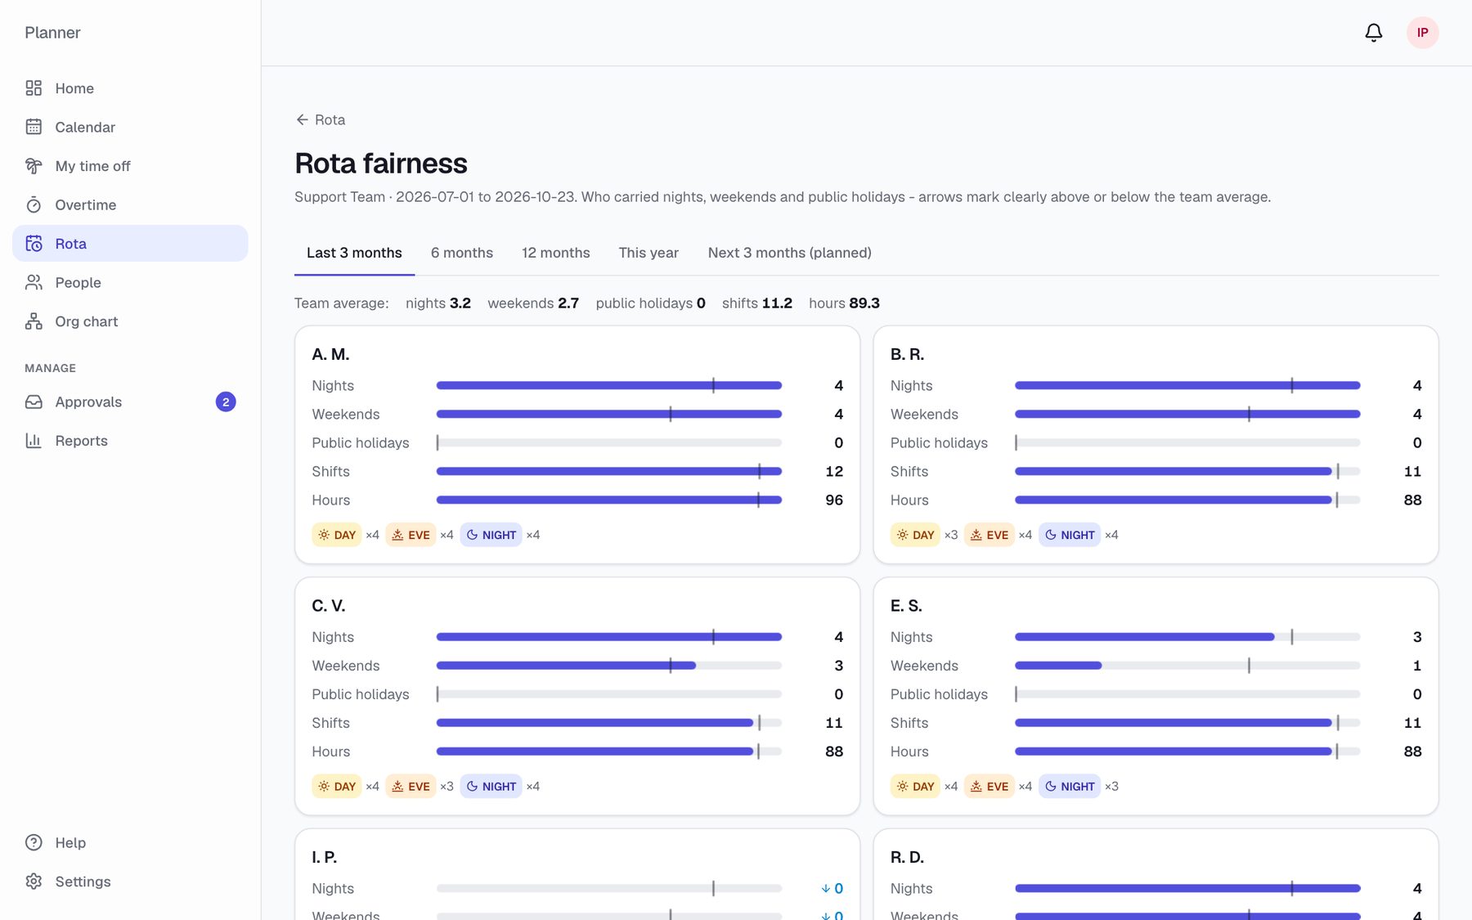
Task: Click the Org chart sidebar icon
Action: point(34,321)
